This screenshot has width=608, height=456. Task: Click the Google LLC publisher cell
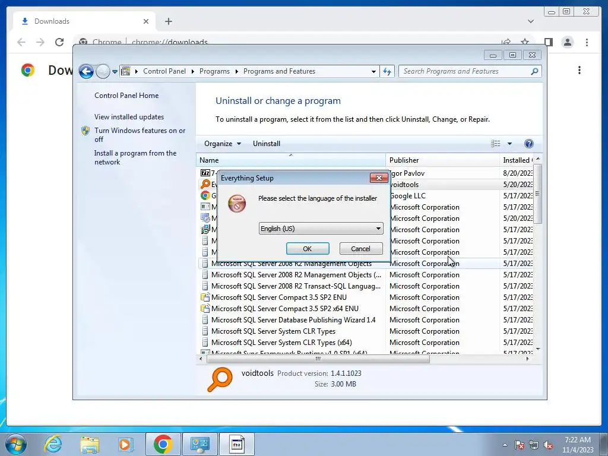click(407, 195)
